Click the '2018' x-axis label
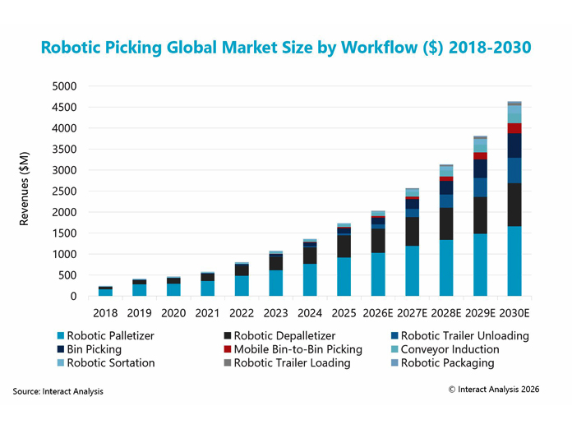Image resolution: width=572 pixels, height=429 pixels. (105, 313)
